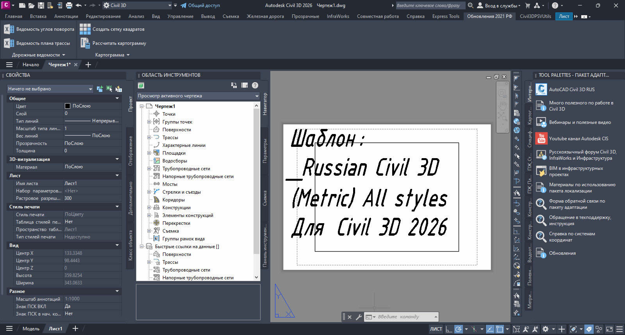Switch to the Железная дорога ribbon tab

(x=265, y=16)
